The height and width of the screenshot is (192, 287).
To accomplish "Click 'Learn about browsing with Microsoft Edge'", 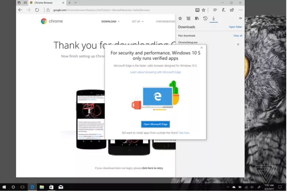I will (x=155, y=72).
